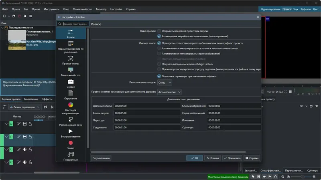Enable Автоматически импортировать все потоки
This screenshot has height=180, width=321.
point(159,49)
